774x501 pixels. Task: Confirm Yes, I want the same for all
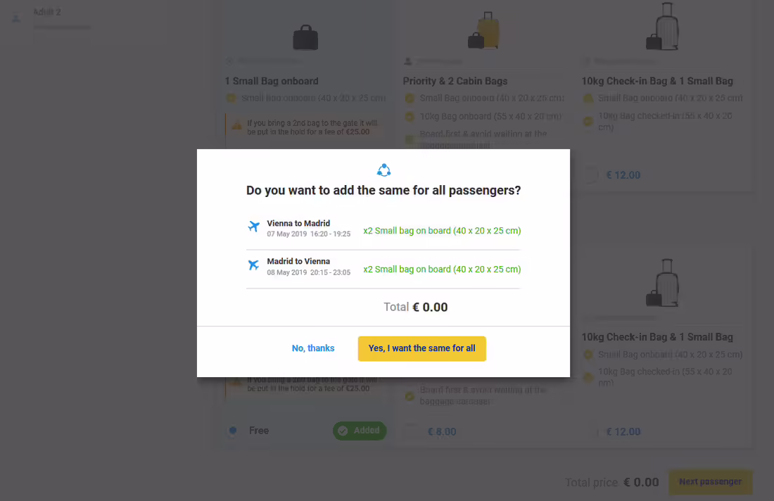coord(422,348)
